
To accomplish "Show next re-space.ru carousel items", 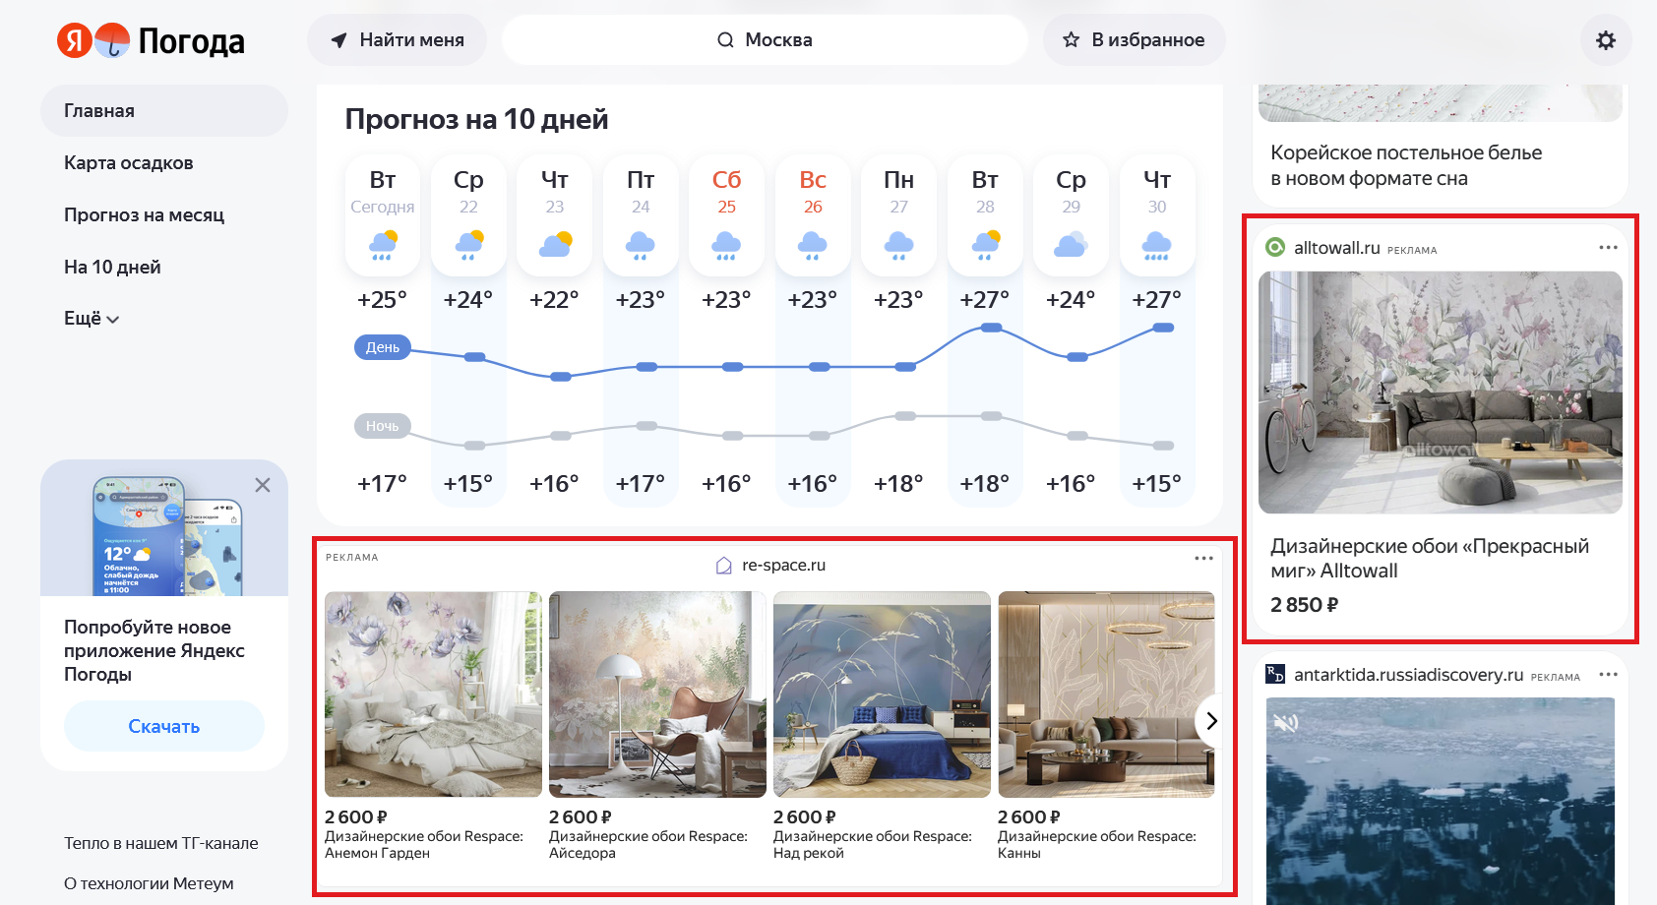I will tap(1211, 721).
